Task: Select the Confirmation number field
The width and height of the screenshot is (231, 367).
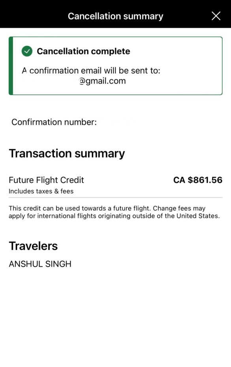Action: (x=54, y=122)
